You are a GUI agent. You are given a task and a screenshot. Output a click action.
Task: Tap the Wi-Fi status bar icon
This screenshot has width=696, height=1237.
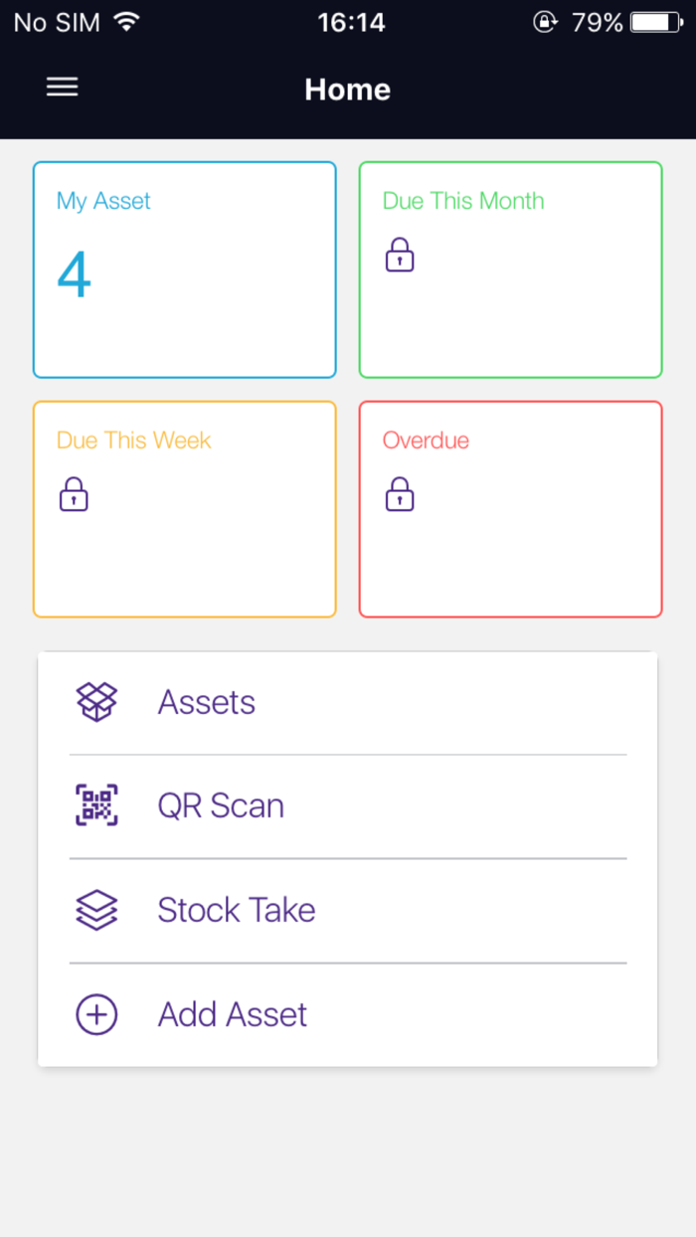[x=127, y=21]
